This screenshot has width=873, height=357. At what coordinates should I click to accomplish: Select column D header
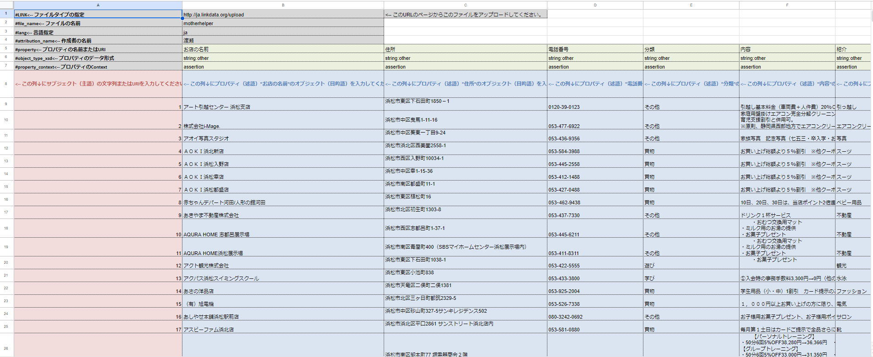click(595, 5)
